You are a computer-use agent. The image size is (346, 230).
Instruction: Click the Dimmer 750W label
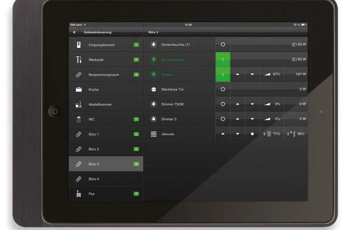point(173,104)
